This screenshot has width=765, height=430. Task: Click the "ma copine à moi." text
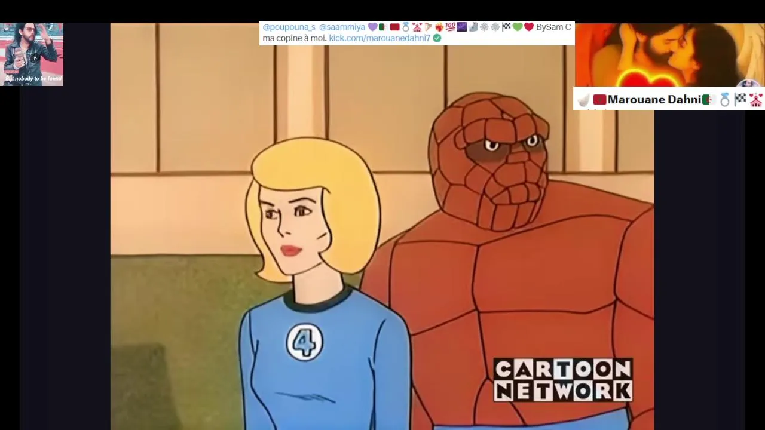pyautogui.click(x=295, y=38)
